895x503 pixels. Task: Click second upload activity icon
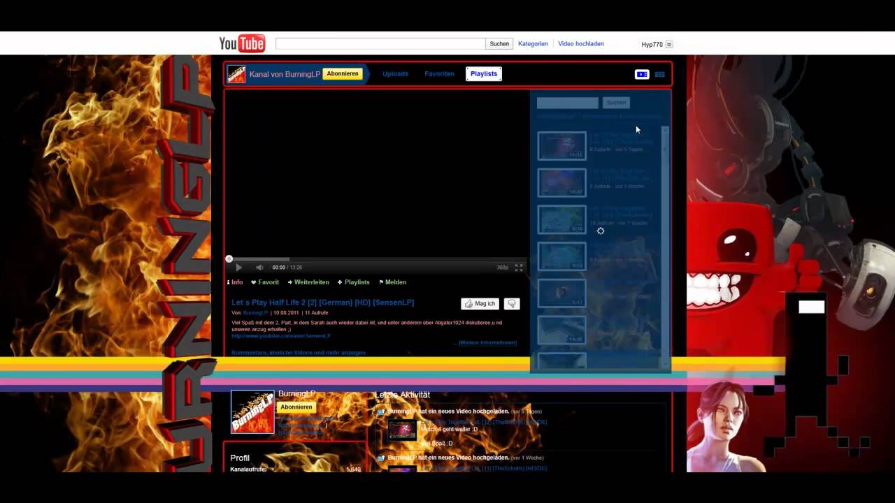381,458
